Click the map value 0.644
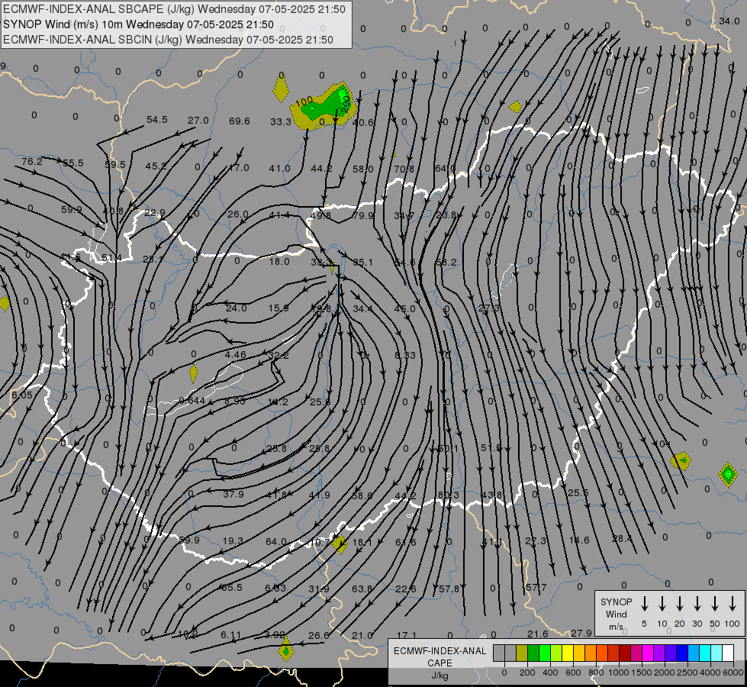Screen dimensions: 747x687 tap(192, 401)
